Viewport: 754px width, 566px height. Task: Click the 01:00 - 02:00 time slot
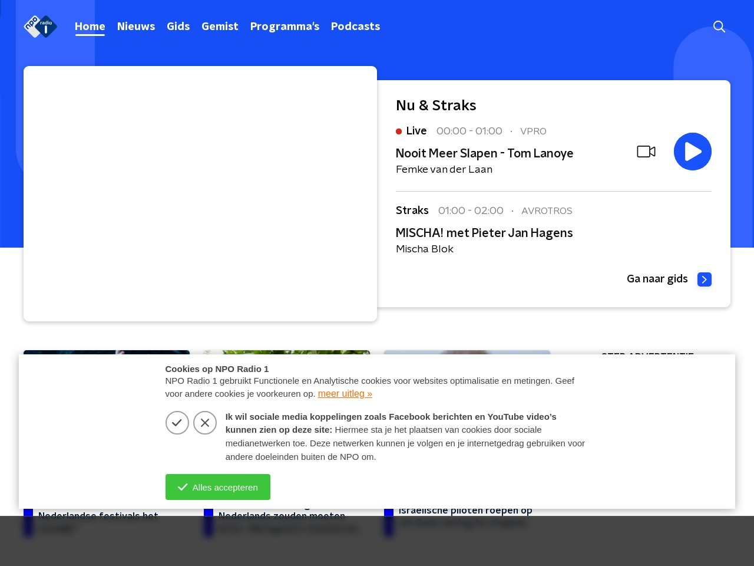(471, 211)
